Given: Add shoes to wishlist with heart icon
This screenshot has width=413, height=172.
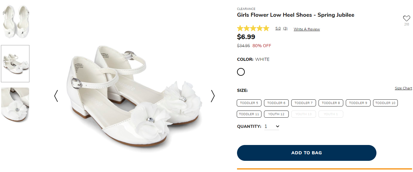Looking at the screenshot, I should 406,18.
